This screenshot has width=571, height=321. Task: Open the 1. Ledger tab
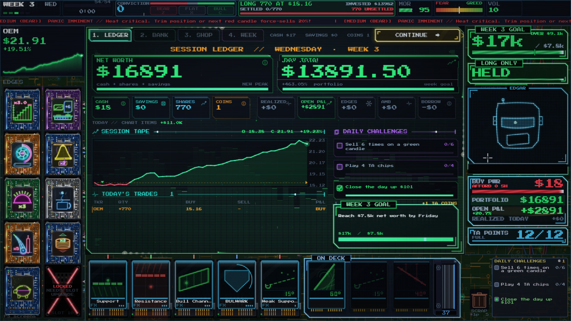[110, 35]
